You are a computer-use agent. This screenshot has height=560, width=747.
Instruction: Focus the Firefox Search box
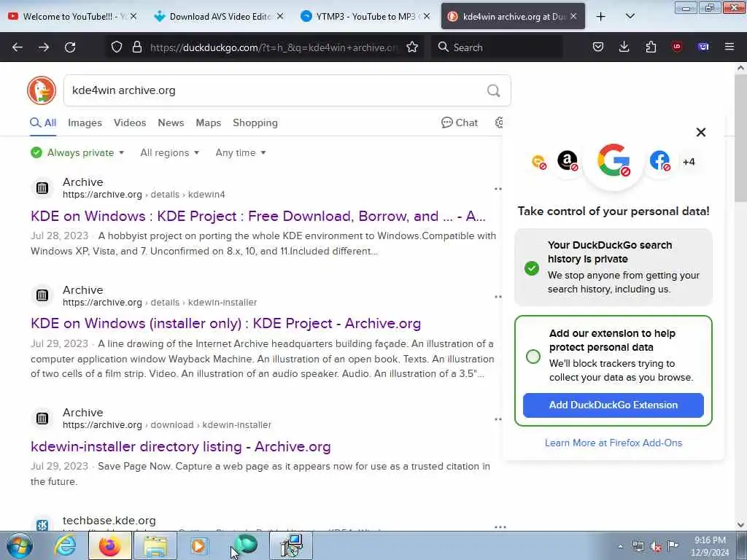pos(497,47)
